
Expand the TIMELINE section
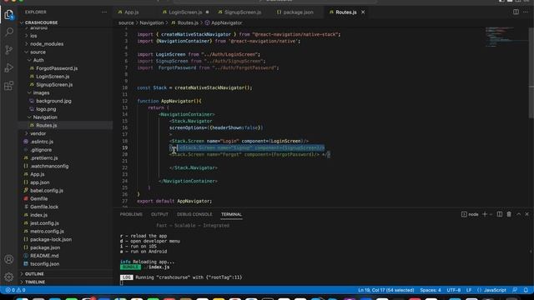tap(35, 282)
